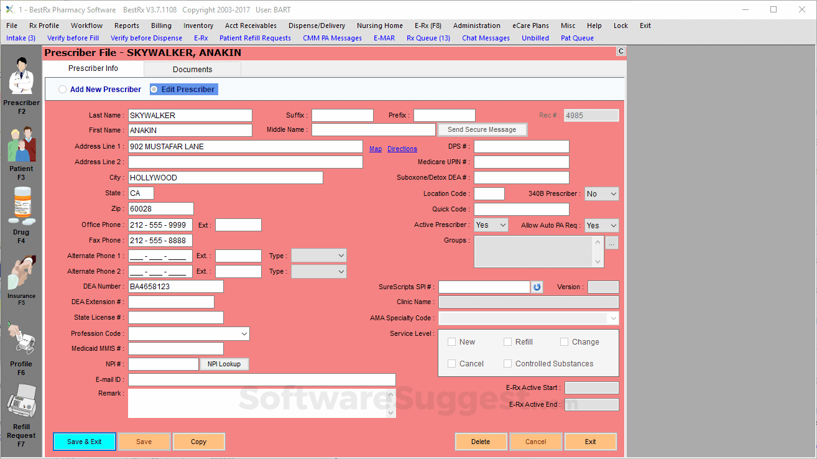Check the Controlled Substances box
817x459 pixels.
coord(507,363)
